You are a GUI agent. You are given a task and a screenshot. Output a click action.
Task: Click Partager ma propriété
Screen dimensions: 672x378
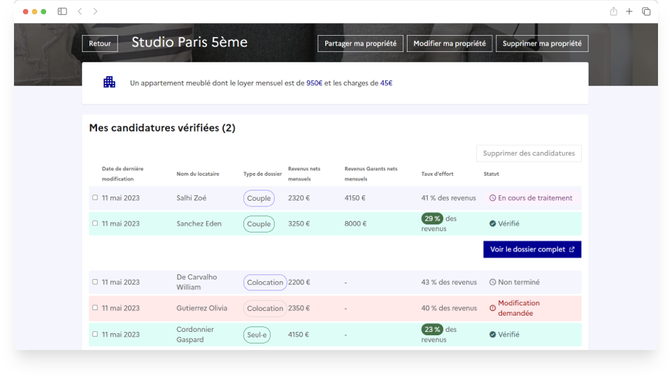(x=360, y=43)
